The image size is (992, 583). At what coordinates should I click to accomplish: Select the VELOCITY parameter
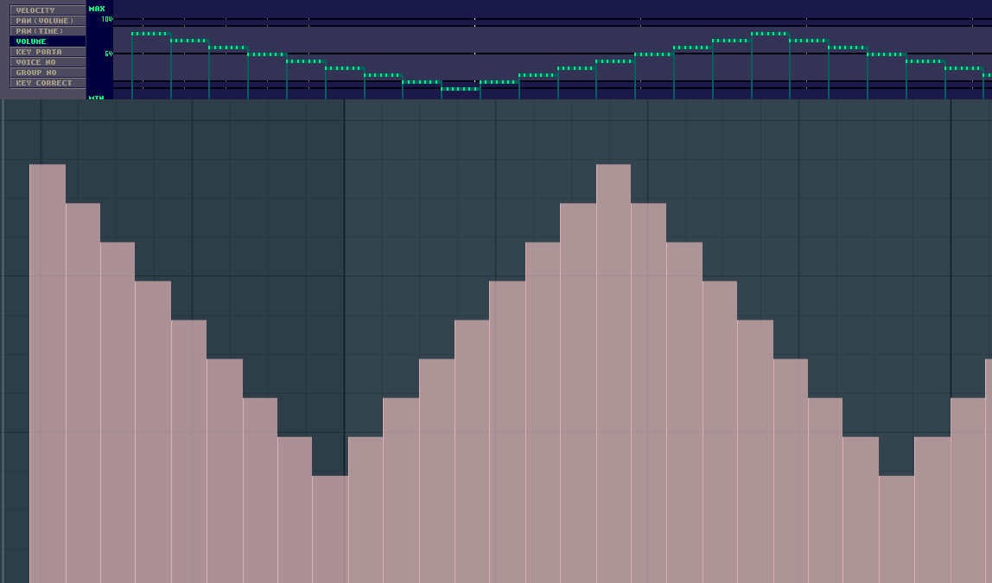click(48, 10)
